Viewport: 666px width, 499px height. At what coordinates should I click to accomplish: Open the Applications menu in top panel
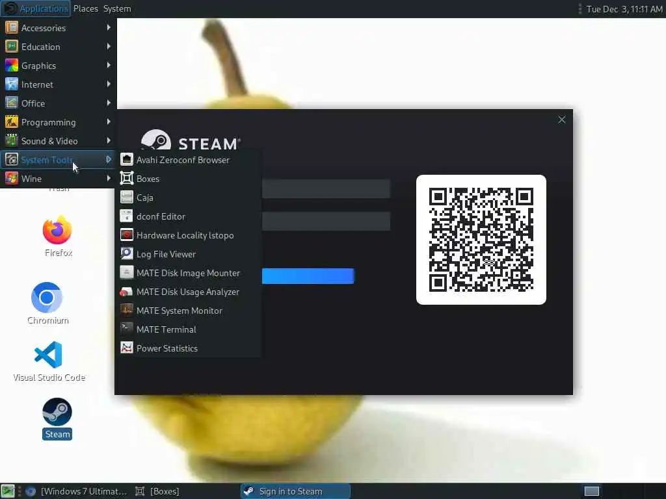click(36, 8)
